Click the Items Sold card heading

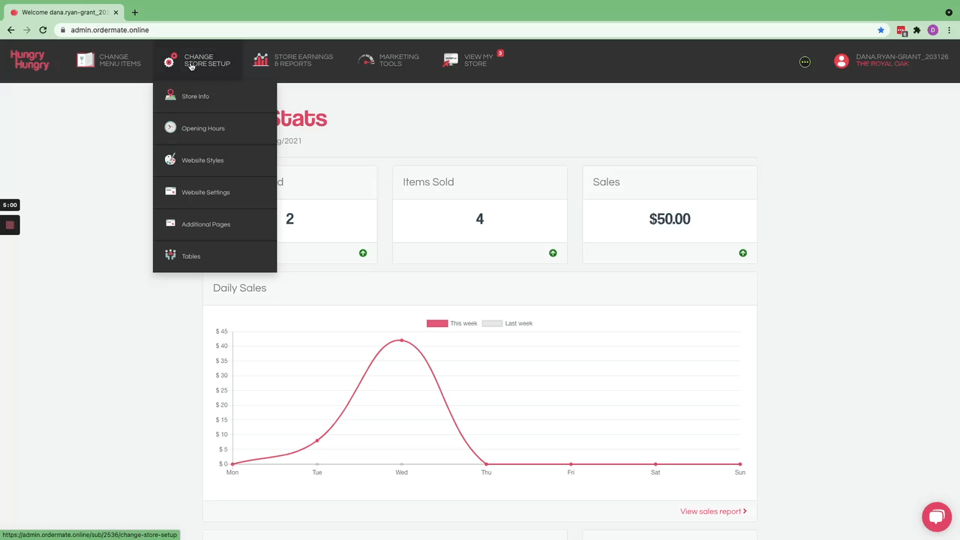[428, 182]
